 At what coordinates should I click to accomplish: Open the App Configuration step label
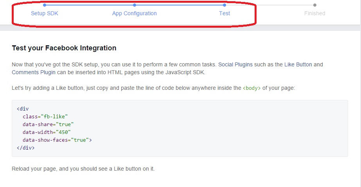(x=135, y=13)
